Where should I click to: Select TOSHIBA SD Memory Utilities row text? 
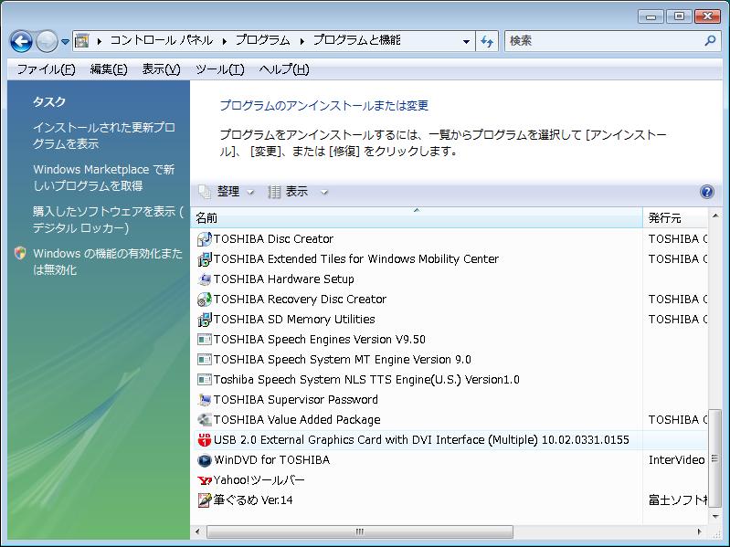point(294,320)
